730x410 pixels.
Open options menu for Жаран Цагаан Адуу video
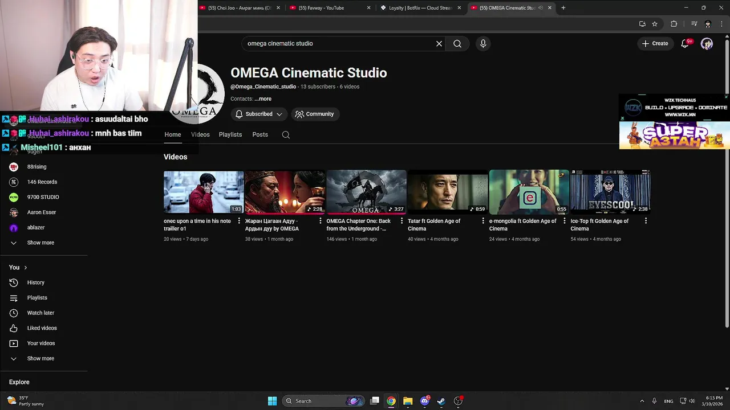click(x=320, y=221)
